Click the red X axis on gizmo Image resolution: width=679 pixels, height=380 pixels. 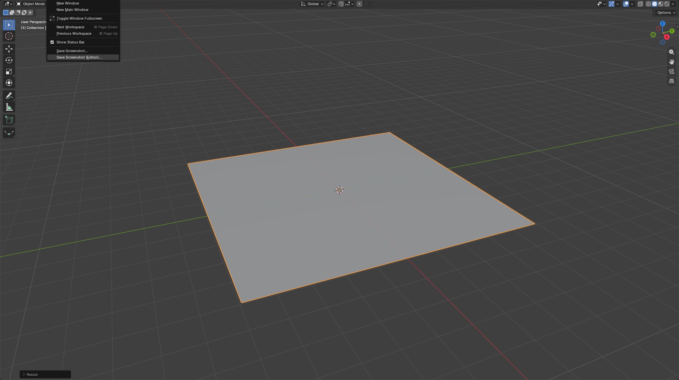tap(667, 37)
